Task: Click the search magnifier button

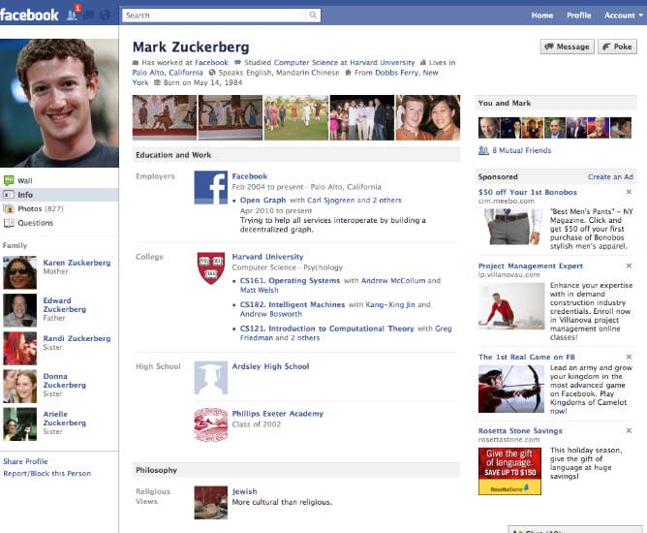Action: 313,16
